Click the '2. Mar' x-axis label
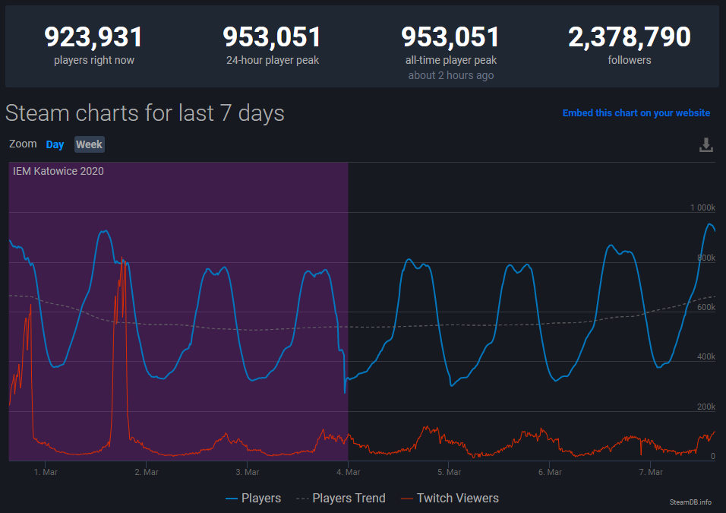 click(147, 472)
